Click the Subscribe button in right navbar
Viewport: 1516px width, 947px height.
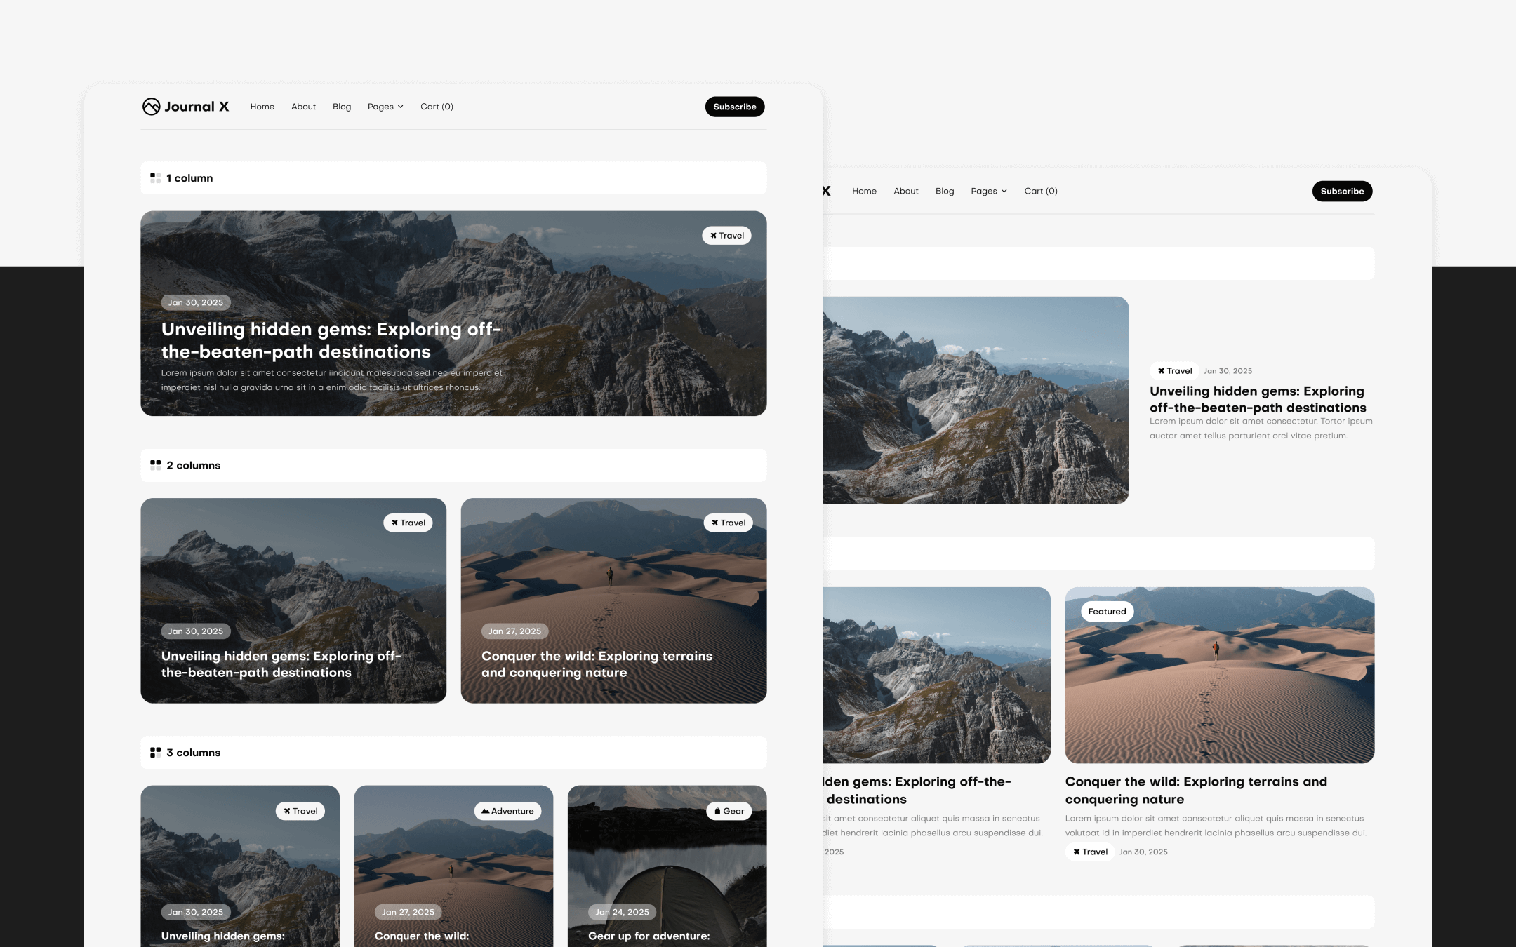(1341, 191)
